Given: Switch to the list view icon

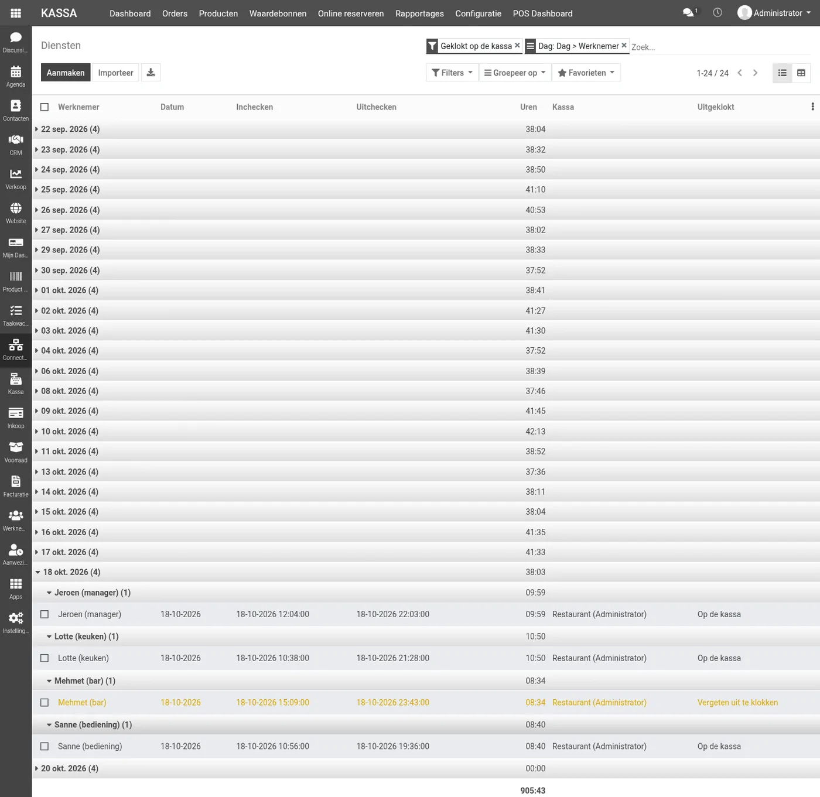Looking at the screenshot, I should point(783,73).
